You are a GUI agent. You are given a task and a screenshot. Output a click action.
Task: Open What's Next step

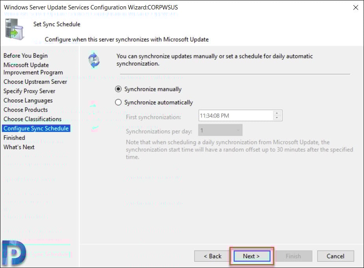point(19,147)
